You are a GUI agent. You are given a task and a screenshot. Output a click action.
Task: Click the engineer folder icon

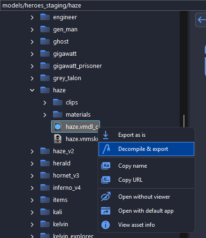pyautogui.click(x=45, y=17)
